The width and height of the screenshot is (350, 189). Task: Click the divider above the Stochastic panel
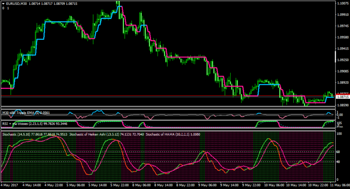(168, 129)
